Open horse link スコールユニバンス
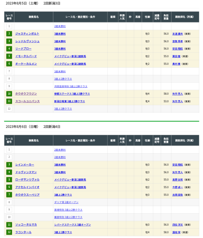Viewport: 203px width, 238px height. (x=27, y=101)
